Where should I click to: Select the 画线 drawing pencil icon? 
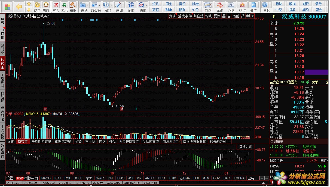[x=118, y=5]
